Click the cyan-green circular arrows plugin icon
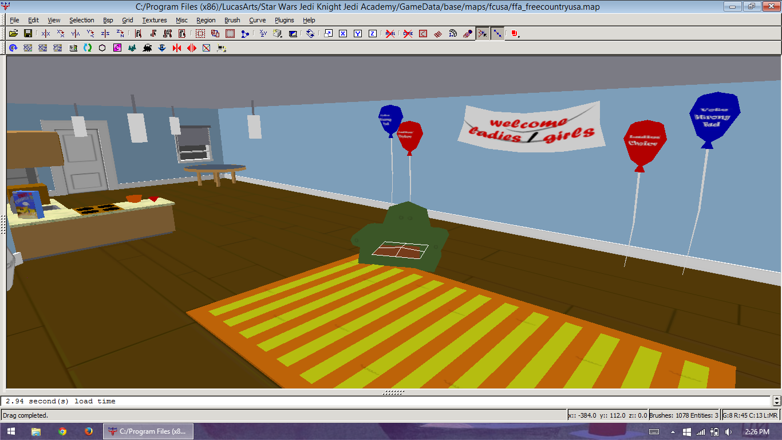782x440 pixels. (x=88, y=48)
